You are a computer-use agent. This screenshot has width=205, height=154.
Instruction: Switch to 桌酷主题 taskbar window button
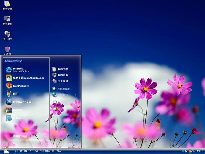[x=48, y=151]
